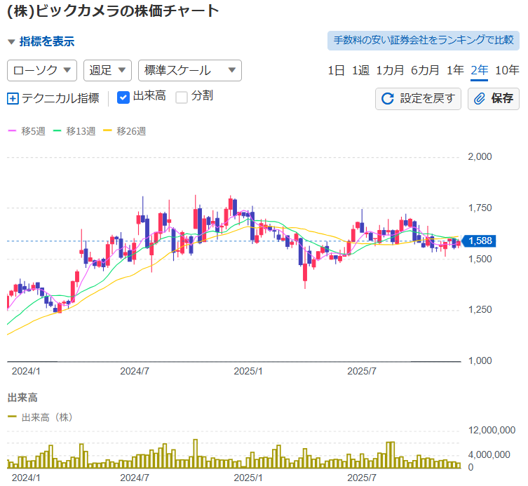The image size is (528, 486).
Task: Click the plus icon beside テクニカル指標
Action: 13,98
